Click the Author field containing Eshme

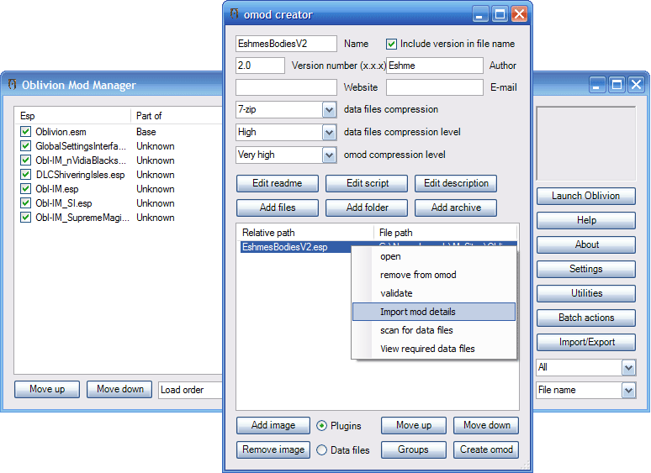click(435, 66)
